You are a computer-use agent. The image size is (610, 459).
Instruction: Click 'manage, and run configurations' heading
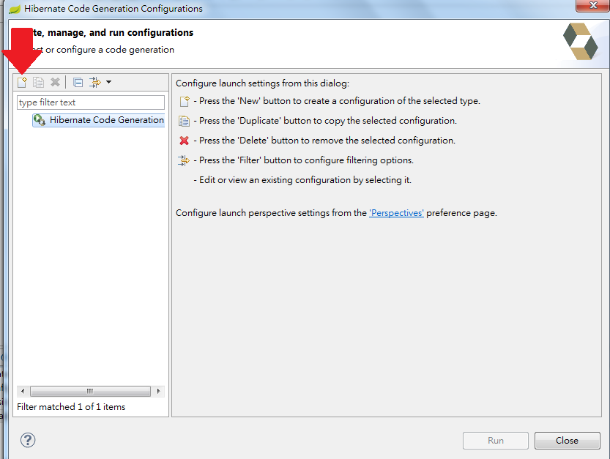click(x=120, y=33)
